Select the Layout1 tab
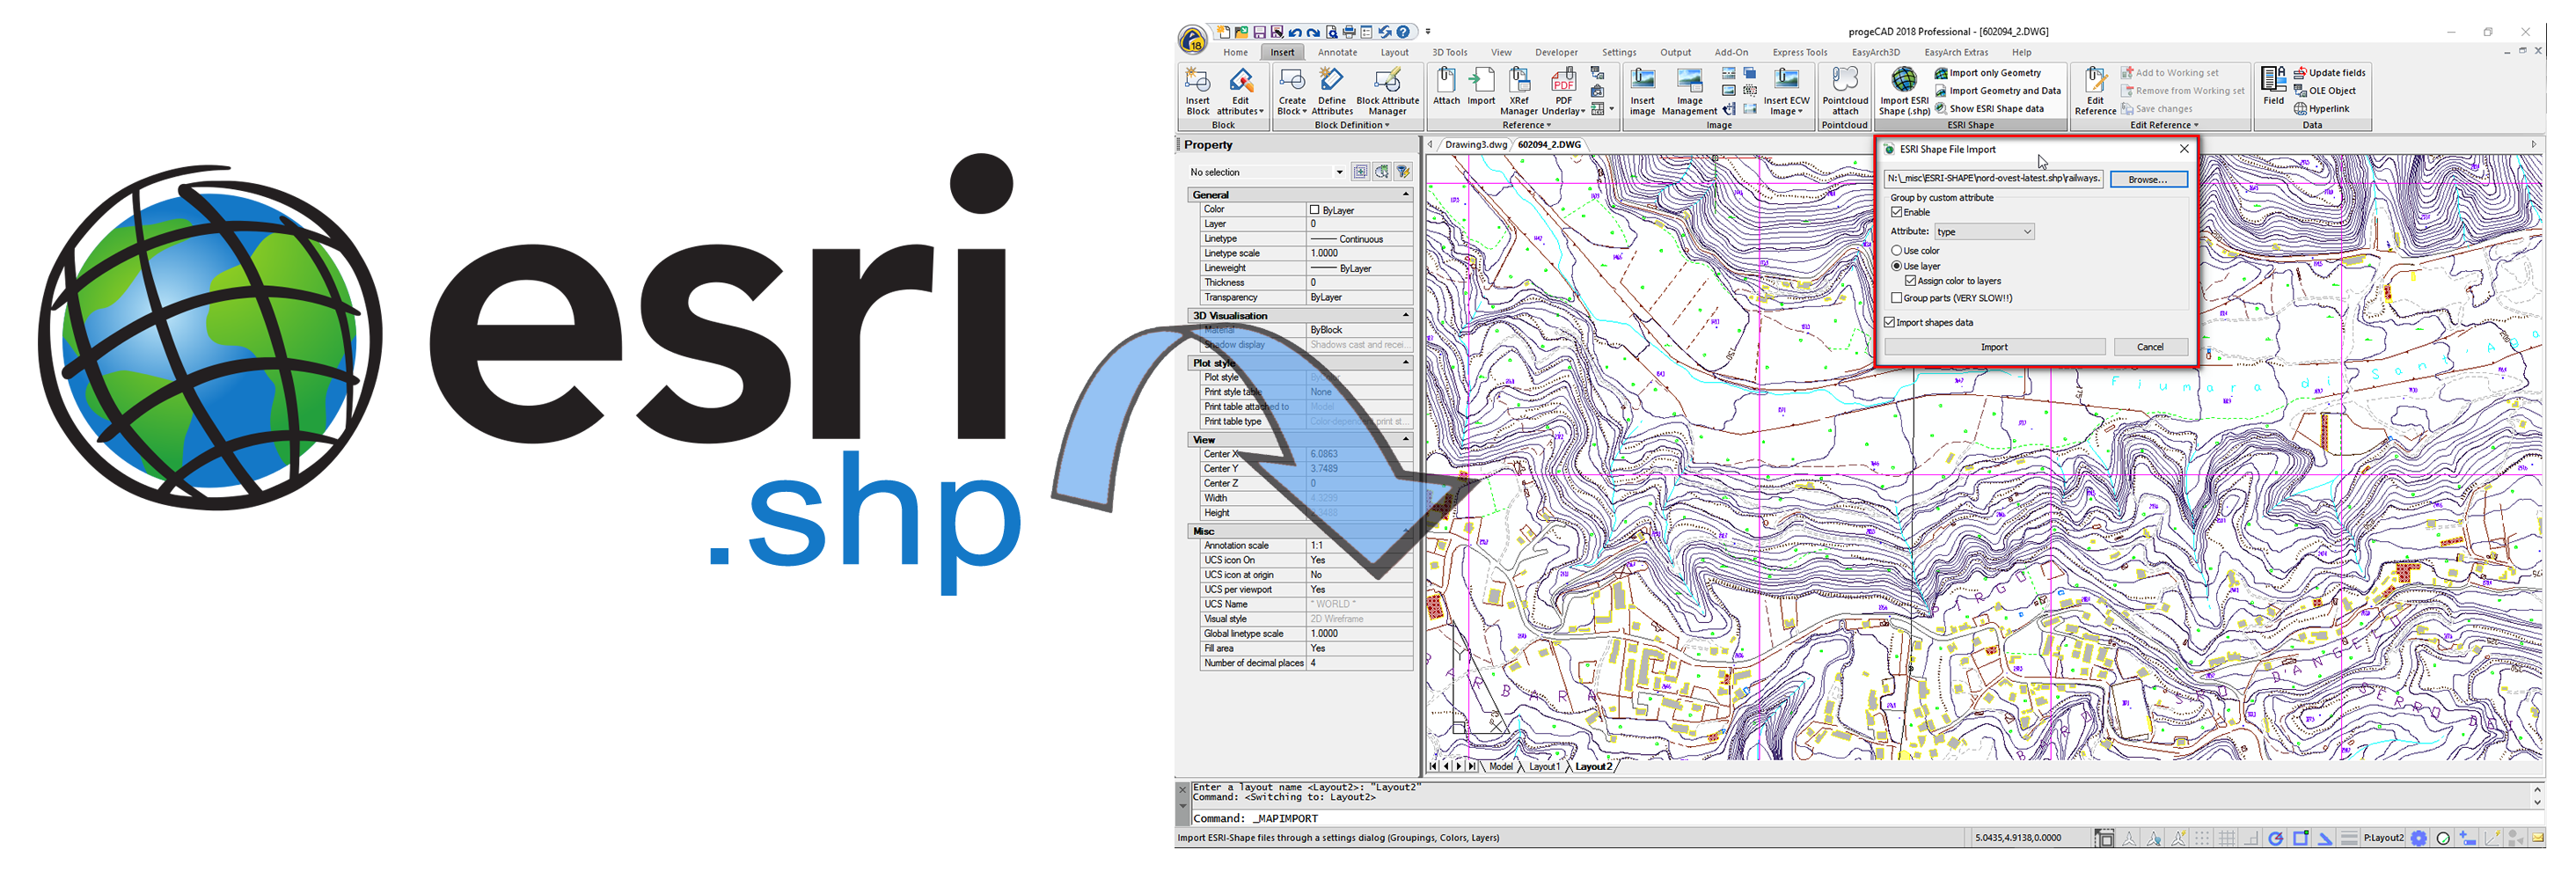This screenshot has height=872, width=2576. tap(1545, 766)
